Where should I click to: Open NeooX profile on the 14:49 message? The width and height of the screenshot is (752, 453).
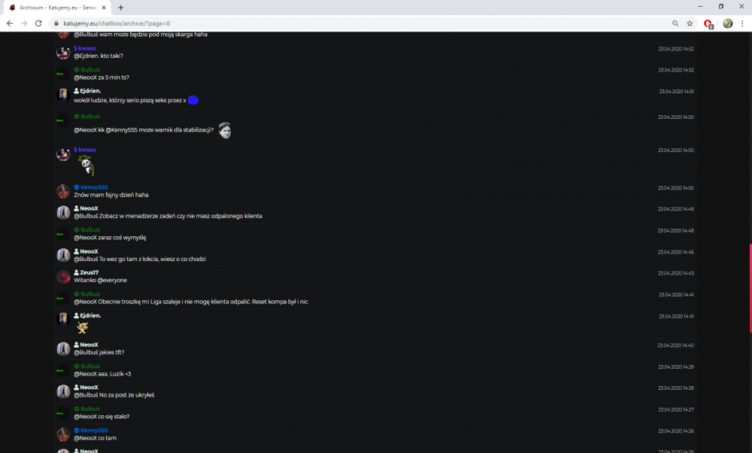click(89, 208)
